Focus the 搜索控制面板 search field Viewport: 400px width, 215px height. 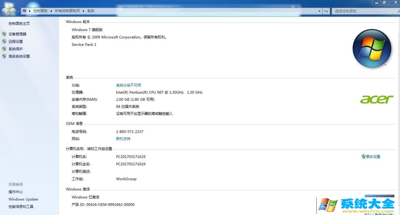pyautogui.click(x=363, y=11)
